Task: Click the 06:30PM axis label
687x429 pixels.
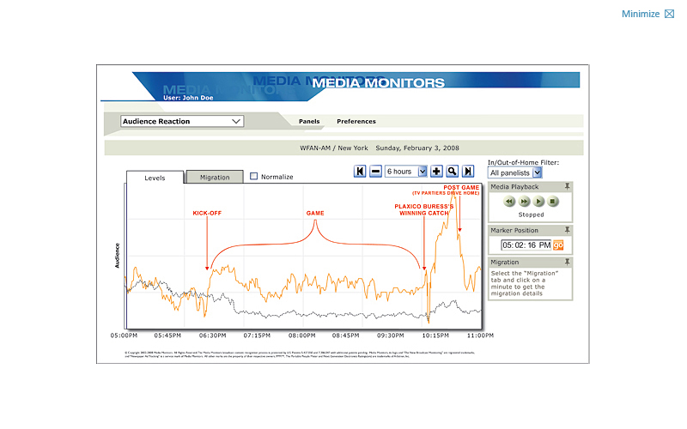Action: pos(212,335)
